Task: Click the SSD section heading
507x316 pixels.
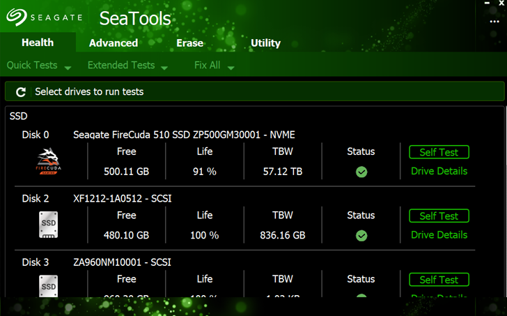Action: [18, 116]
